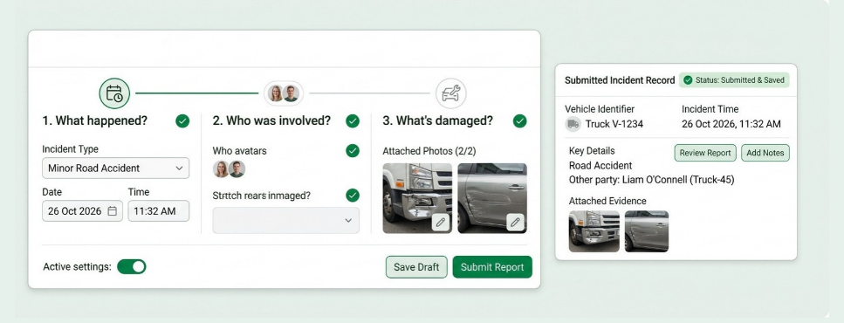
Task: Click the '3. What's damaged?' heading
Action: point(437,120)
